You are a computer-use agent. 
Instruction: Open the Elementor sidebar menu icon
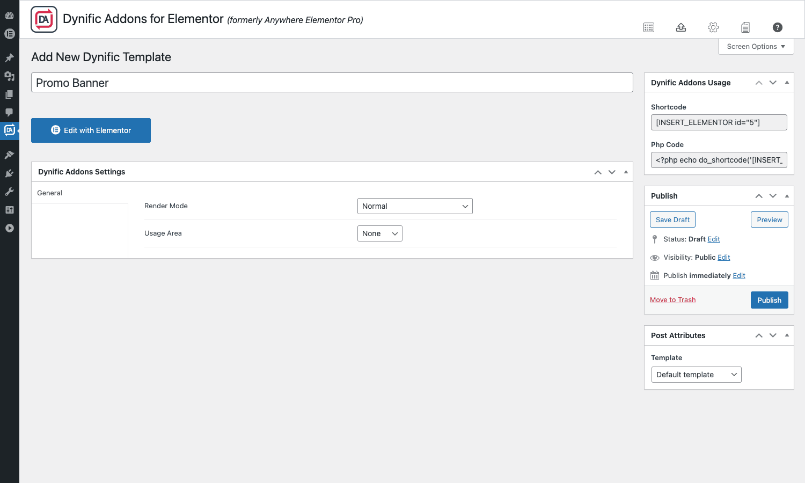pos(9,34)
